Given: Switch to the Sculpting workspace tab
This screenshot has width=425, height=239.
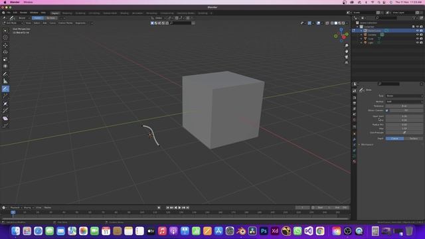Looking at the screenshot, I should click(80, 13).
